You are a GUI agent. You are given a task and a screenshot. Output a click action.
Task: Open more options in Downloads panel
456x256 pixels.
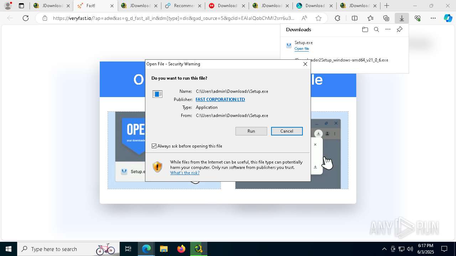tap(388, 30)
